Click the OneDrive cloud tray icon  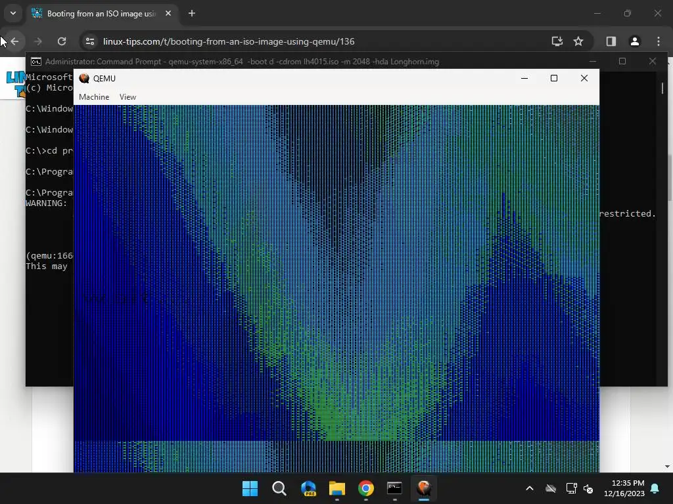pyautogui.click(x=551, y=488)
